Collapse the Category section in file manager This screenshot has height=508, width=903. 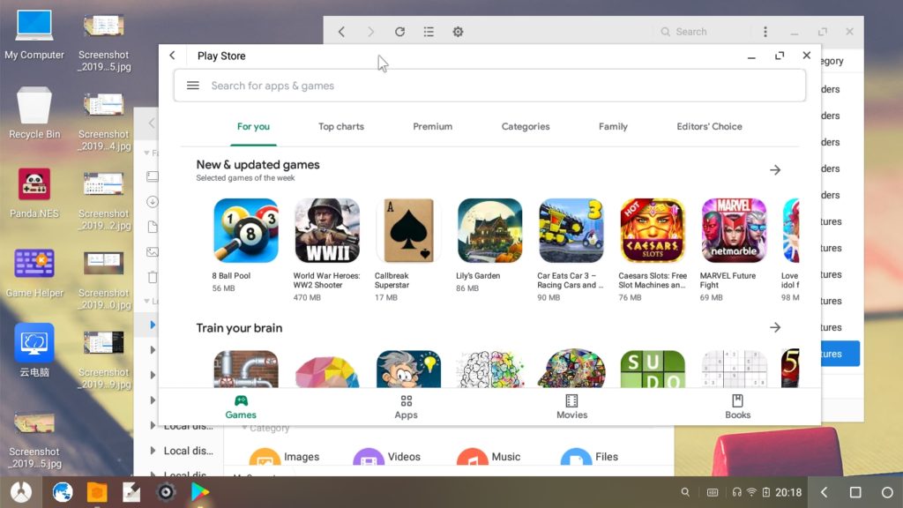[245, 428]
